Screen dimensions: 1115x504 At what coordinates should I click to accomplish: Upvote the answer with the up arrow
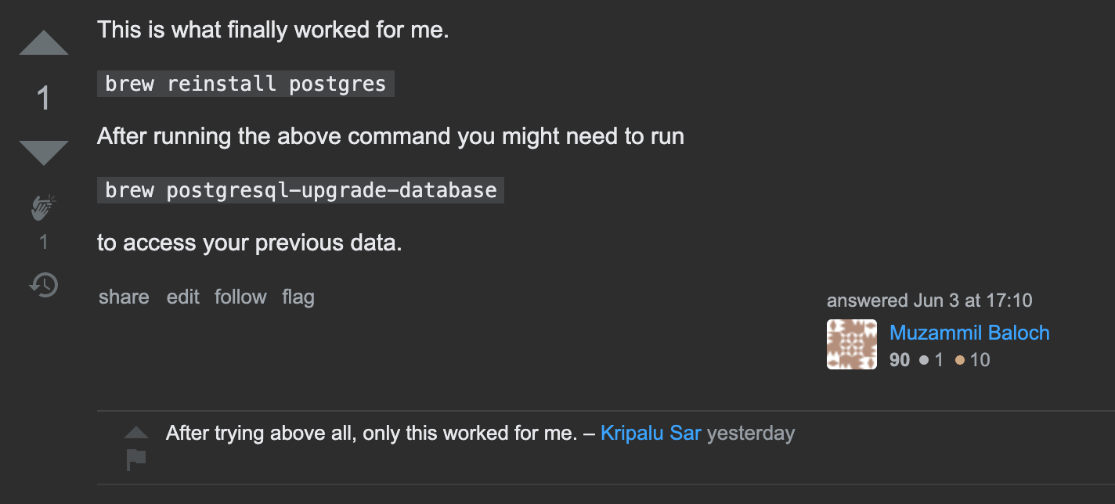coord(44,44)
